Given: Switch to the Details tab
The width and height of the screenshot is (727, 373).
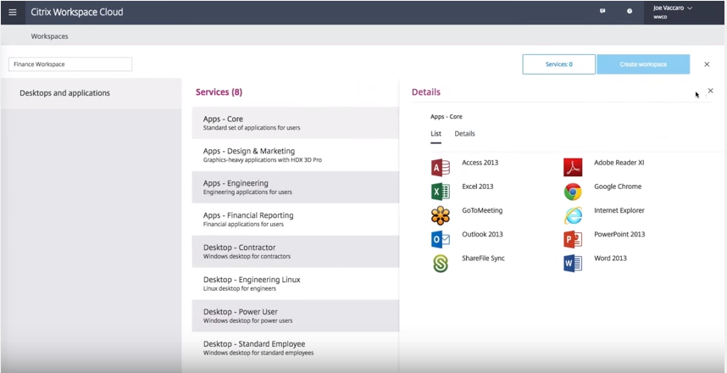Looking at the screenshot, I should coord(464,134).
